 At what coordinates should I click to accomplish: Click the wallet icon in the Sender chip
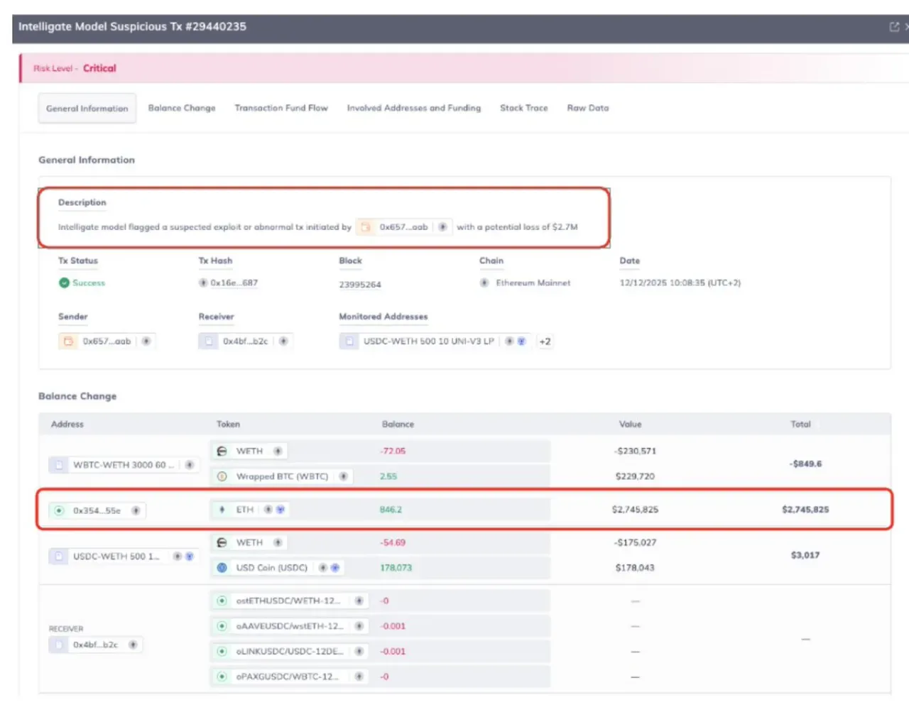click(68, 341)
